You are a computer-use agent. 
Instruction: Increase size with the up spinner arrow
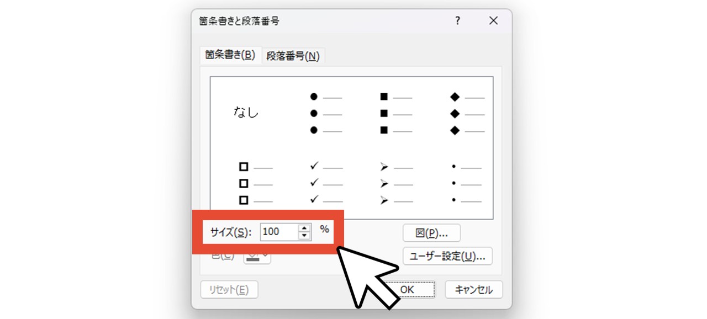304,228
